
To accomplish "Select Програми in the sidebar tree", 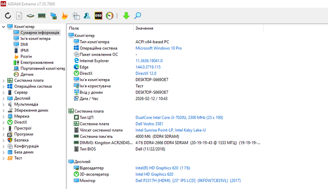I will coord(24,134).
